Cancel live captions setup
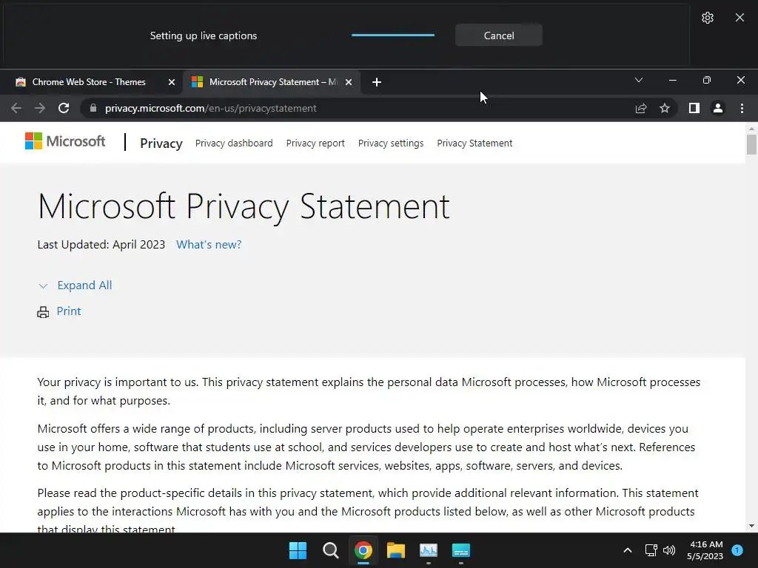Viewport: 758px width, 568px height. (498, 35)
